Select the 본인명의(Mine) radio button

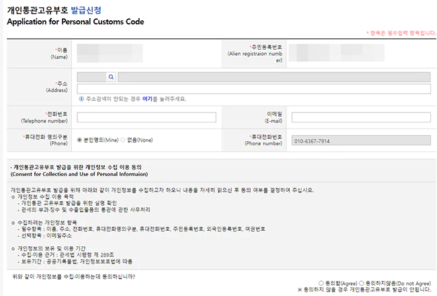[79, 140]
